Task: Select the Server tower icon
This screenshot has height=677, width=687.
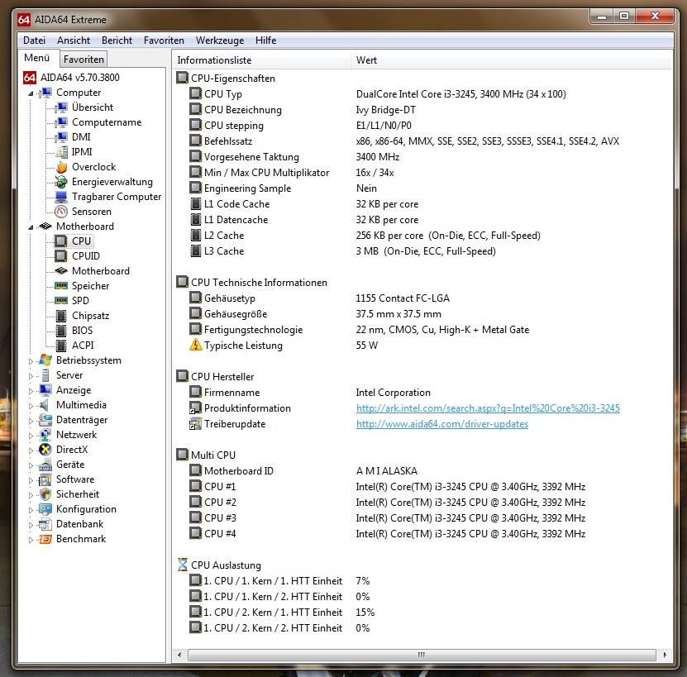Action: tap(45, 375)
